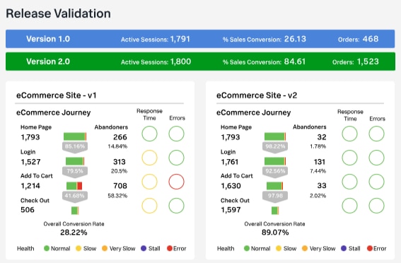Click the 89.07% overall conversion rate

(275, 233)
